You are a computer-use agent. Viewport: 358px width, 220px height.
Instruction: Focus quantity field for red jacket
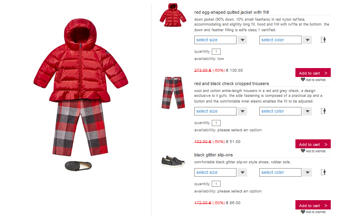216,52
